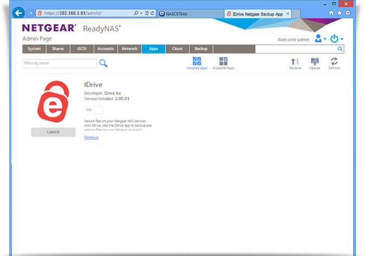Click the NETGEAR logo
365x256 pixels.
(x=49, y=28)
